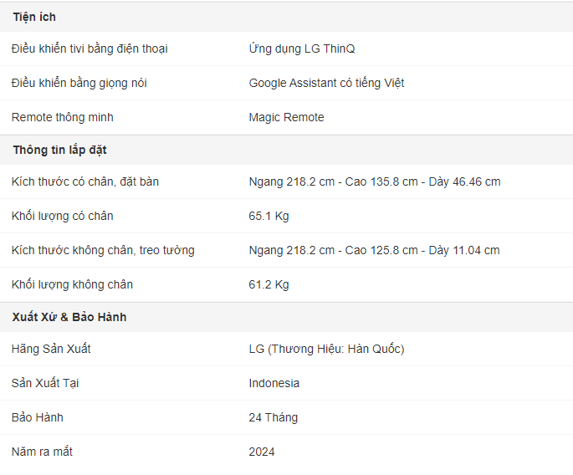This screenshot has height=475, width=573.
Task: Click the "Xuất Xứ & Bảo Hành" header
Action: [69, 317]
